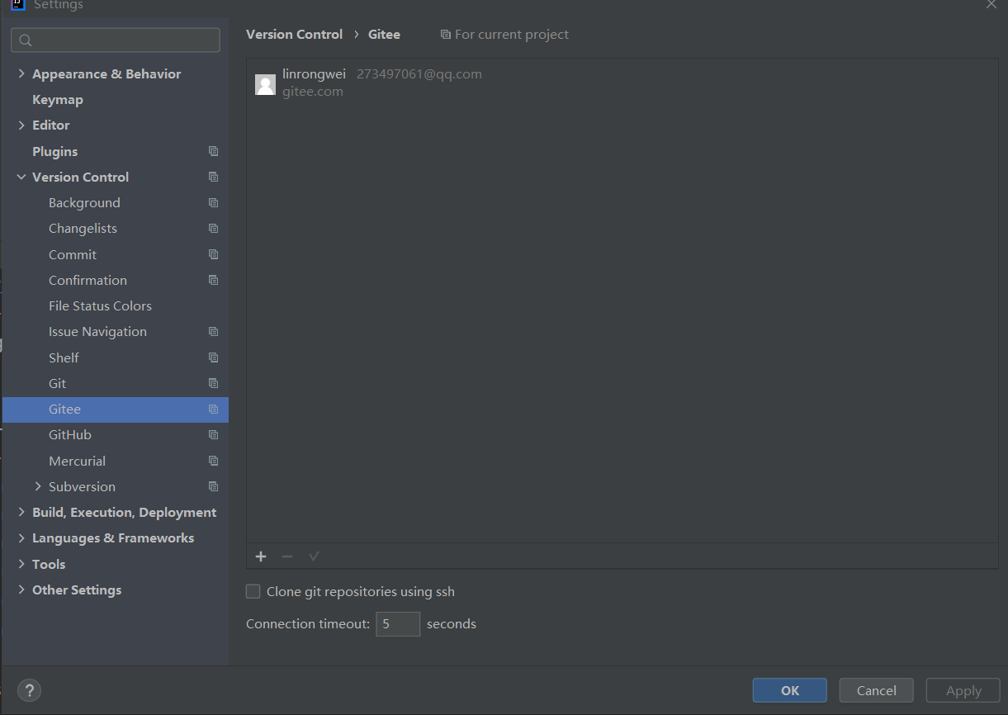Image resolution: width=1008 pixels, height=715 pixels.
Task: Click inside the settings search field
Action: 116,40
